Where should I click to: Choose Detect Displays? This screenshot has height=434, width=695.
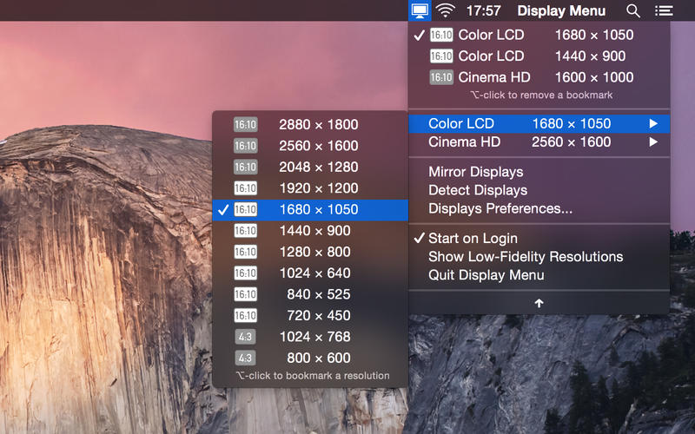pos(477,190)
